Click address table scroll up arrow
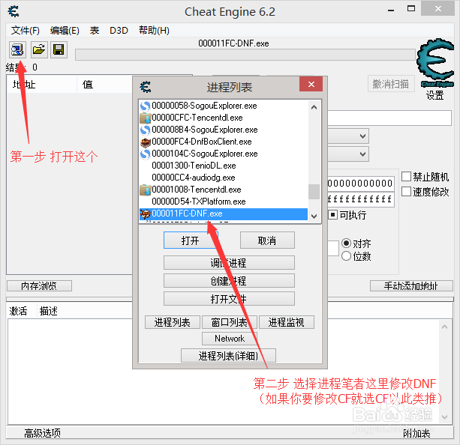Viewport: 460px width, 445px height. coord(445,327)
